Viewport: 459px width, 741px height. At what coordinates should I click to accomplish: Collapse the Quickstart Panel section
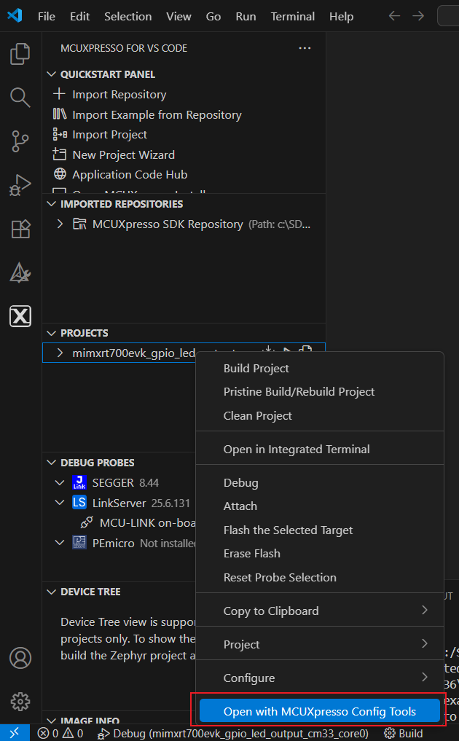click(x=52, y=74)
